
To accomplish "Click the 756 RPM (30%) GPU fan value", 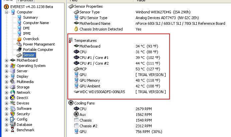I will [x=149, y=132].
